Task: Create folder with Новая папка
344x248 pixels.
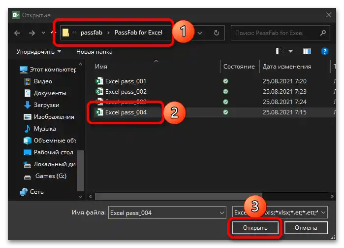Action: tap(94, 52)
